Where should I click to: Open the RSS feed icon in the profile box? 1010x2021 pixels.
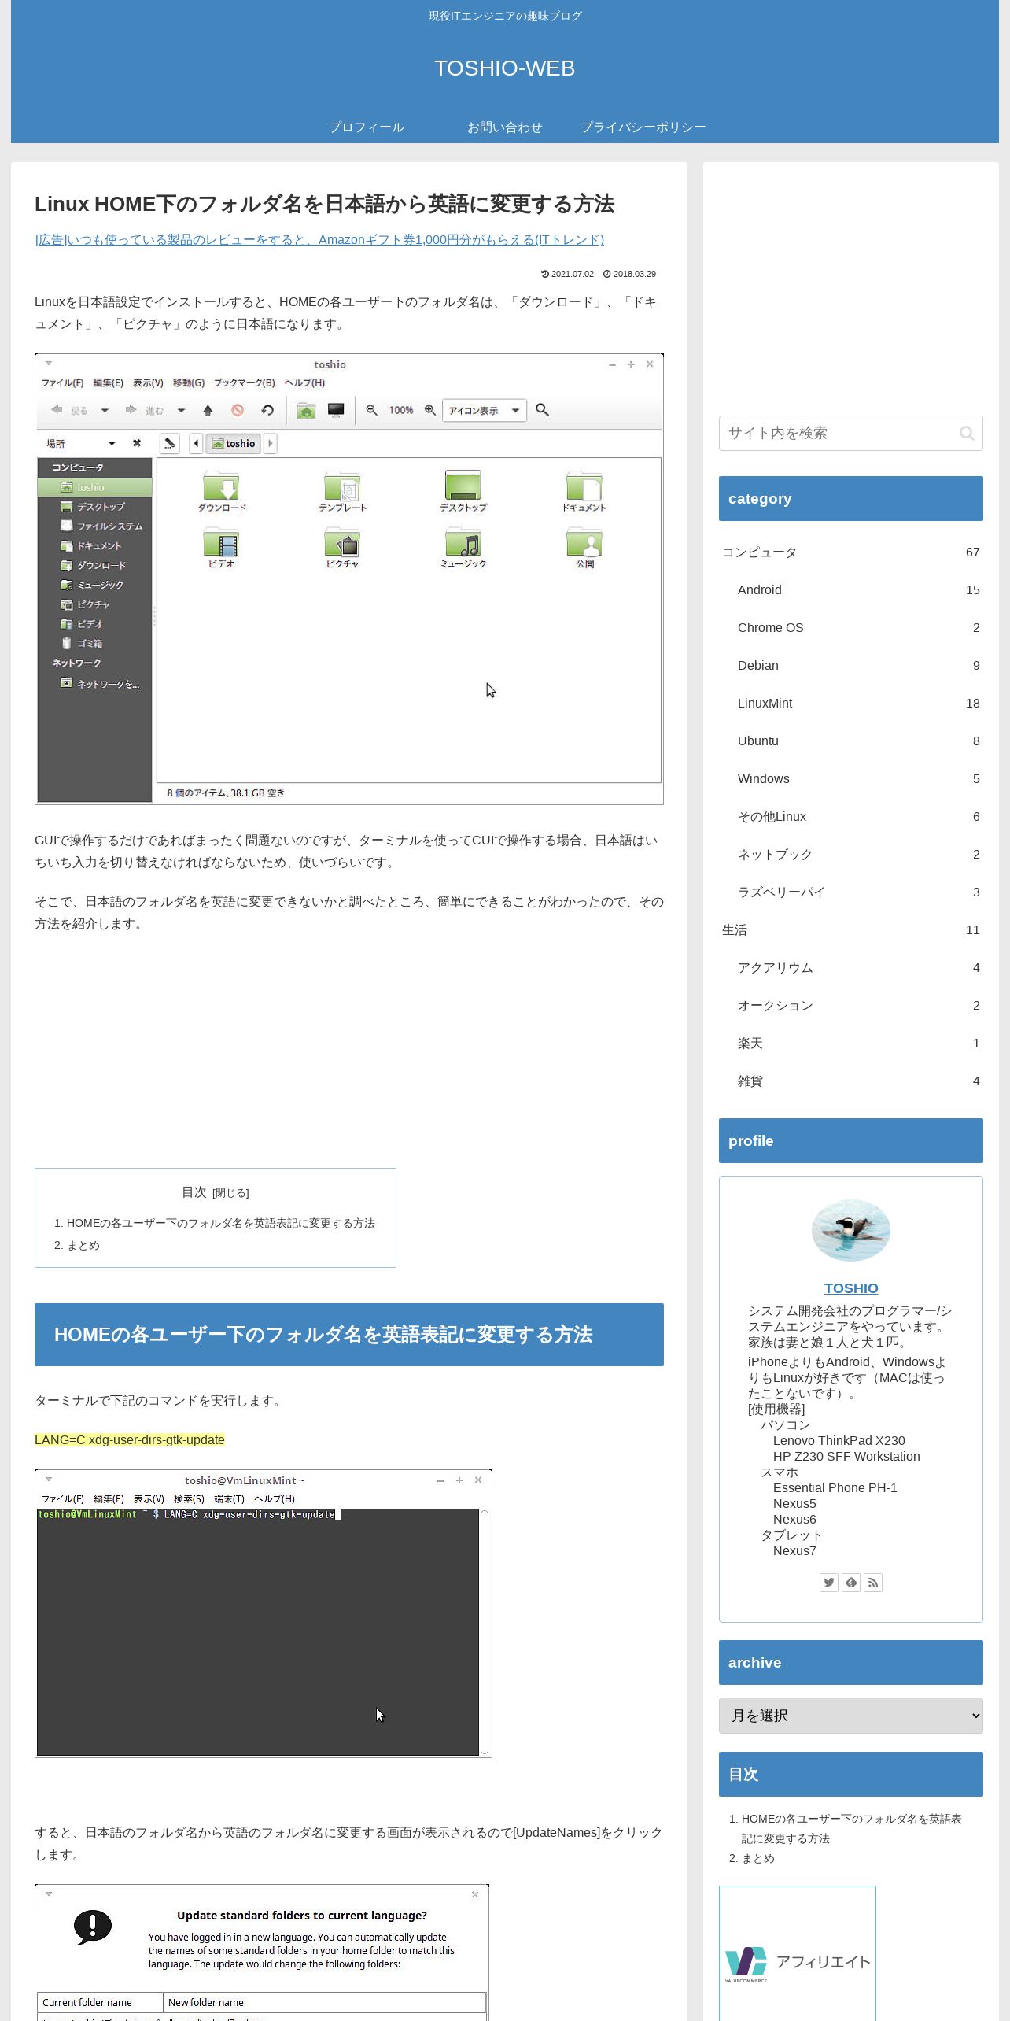point(873,1582)
